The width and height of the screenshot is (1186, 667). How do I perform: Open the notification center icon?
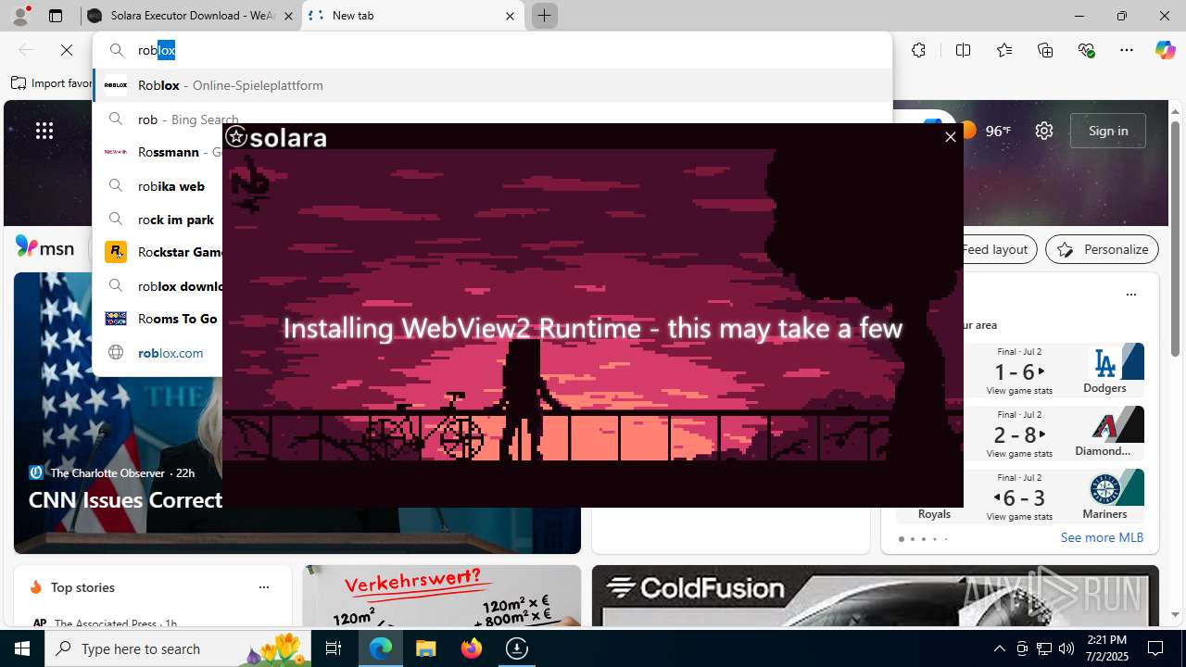(1156, 648)
